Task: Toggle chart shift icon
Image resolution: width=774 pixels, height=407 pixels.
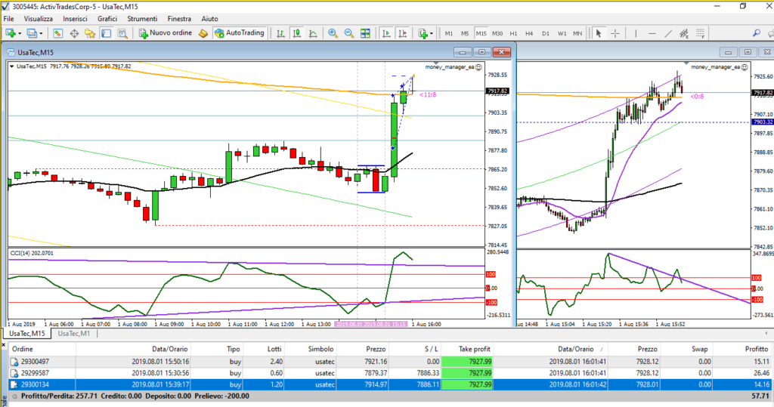Action: (x=403, y=33)
